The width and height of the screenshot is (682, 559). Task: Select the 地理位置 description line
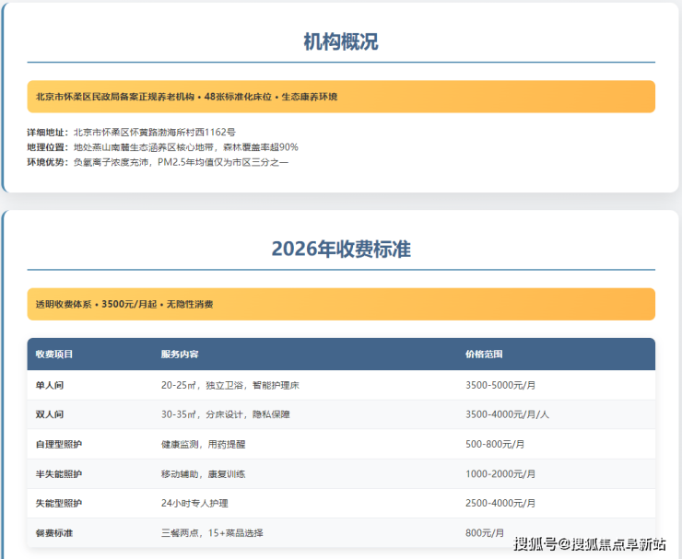[162, 147]
